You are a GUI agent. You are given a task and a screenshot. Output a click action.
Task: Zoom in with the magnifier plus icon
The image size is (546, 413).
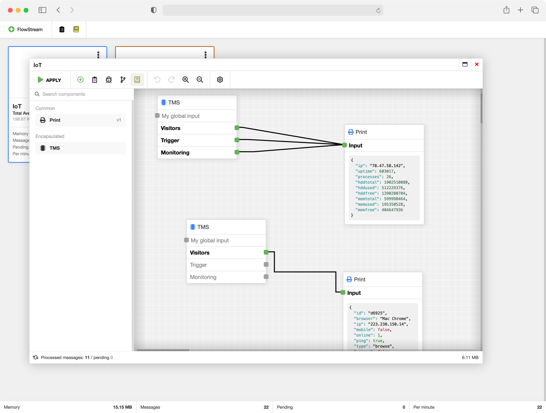(x=186, y=80)
